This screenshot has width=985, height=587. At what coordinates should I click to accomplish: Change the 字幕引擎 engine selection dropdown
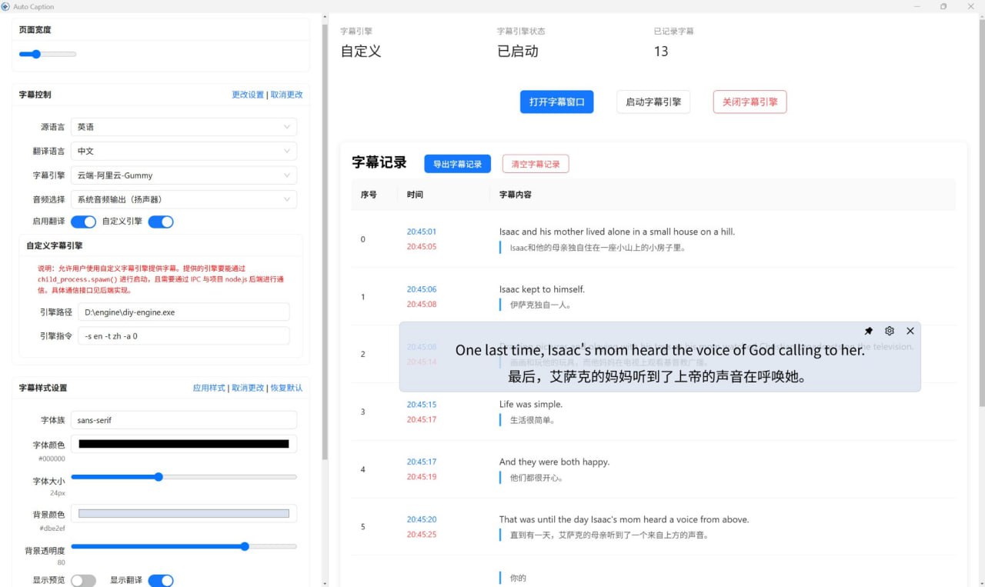pyautogui.click(x=184, y=175)
